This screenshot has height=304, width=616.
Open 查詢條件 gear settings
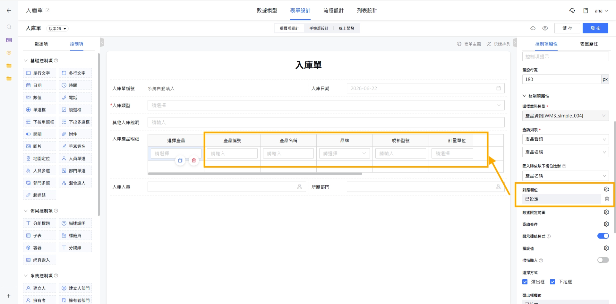tap(606, 224)
